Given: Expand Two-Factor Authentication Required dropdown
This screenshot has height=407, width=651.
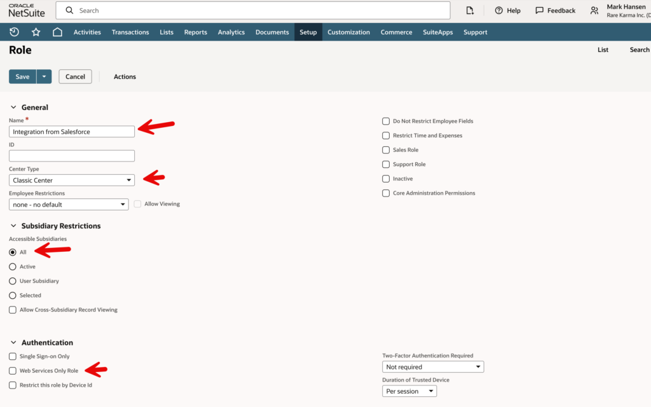Looking at the screenshot, I should pos(433,367).
